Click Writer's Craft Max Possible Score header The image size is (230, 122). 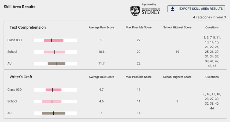tap(139, 77)
